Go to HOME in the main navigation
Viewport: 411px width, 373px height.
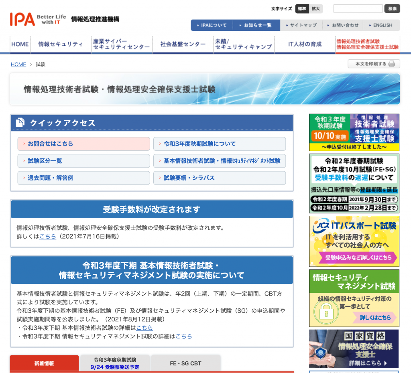[20, 44]
